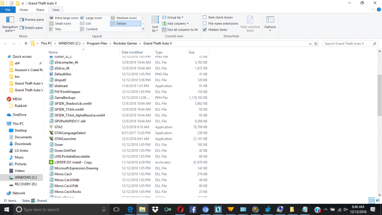Click Hide selected items button
This screenshot has height=215, width=382.
[x=250, y=24]
